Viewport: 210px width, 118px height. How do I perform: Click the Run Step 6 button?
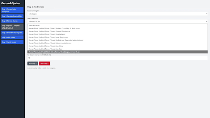pos(33,63)
